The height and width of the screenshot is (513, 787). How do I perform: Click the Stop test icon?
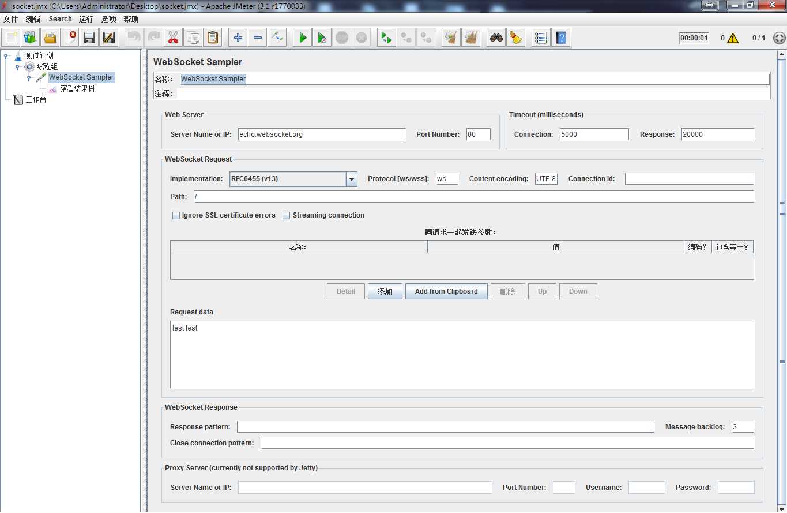(x=342, y=38)
